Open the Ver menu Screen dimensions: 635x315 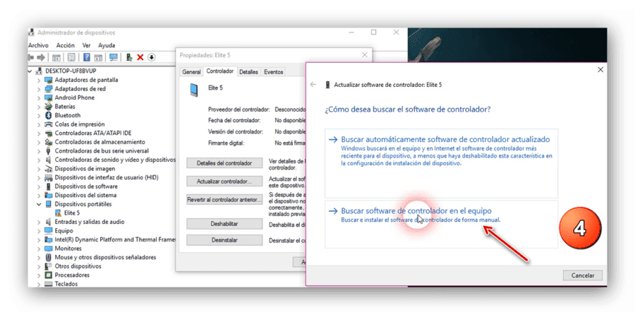(86, 45)
